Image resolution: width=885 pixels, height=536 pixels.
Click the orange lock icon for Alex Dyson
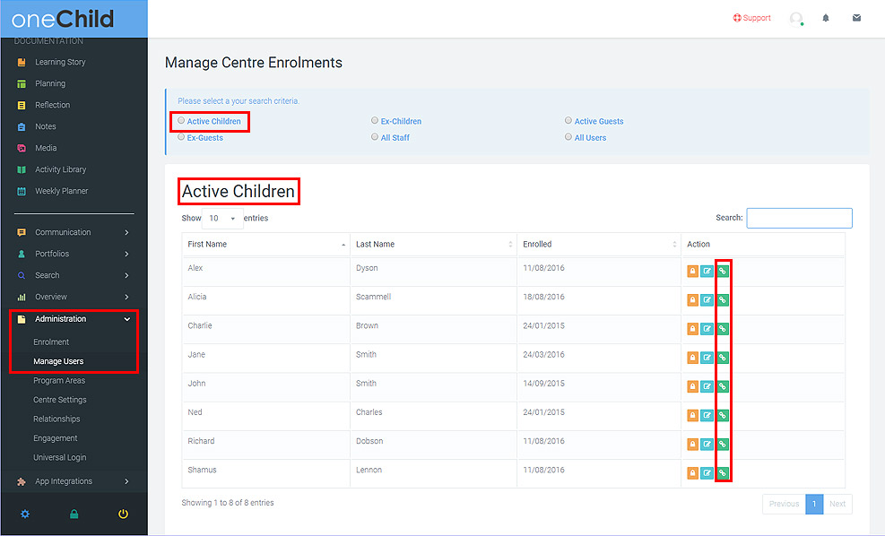692,272
